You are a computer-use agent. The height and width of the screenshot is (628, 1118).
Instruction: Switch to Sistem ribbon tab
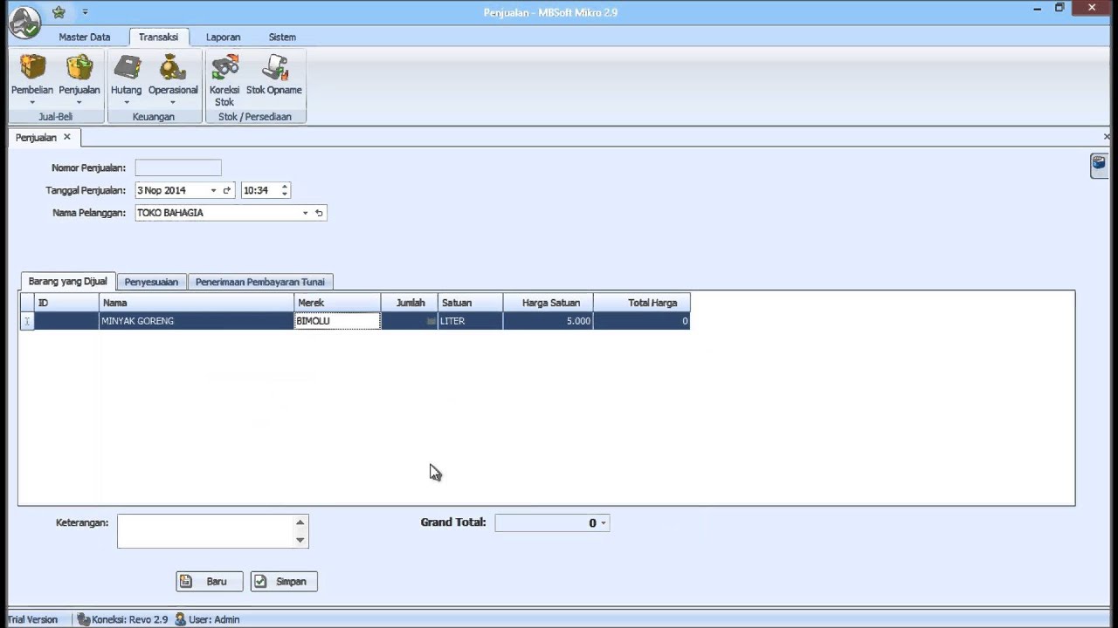click(282, 38)
